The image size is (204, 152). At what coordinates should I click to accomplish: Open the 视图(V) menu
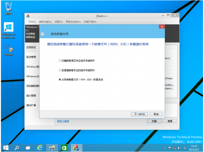[59, 22]
